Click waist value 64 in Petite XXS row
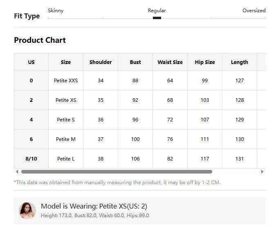This screenshot has width=278, height=231. 170,81
